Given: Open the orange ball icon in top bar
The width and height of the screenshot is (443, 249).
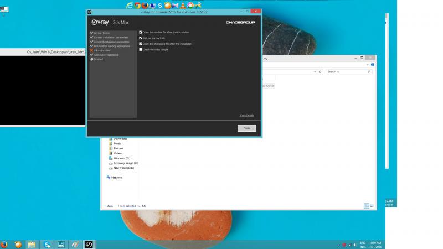Looking at the screenshot, I should 168,6.
